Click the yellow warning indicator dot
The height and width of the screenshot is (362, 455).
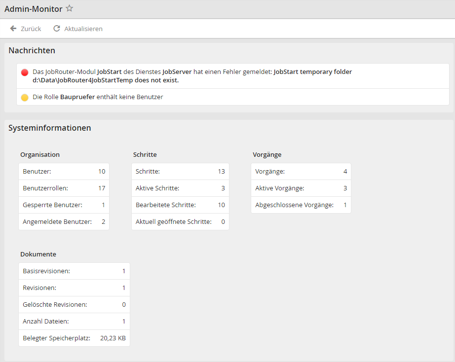pyautogui.click(x=25, y=98)
